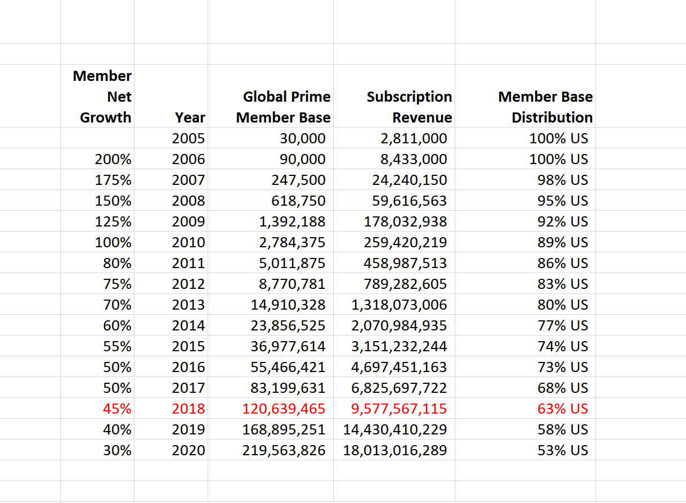Click the member base value 5,011,875
686x503 pixels.
[271, 263]
